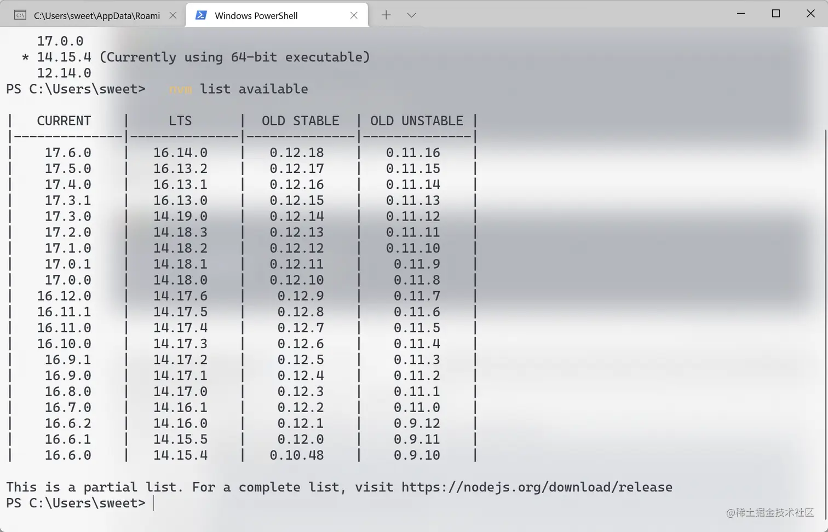This screenshot has height=532, width=828.
Task: Click version 16.12.0 in CURRENT column
Action: pyautogui.click(x=64, y=296)
